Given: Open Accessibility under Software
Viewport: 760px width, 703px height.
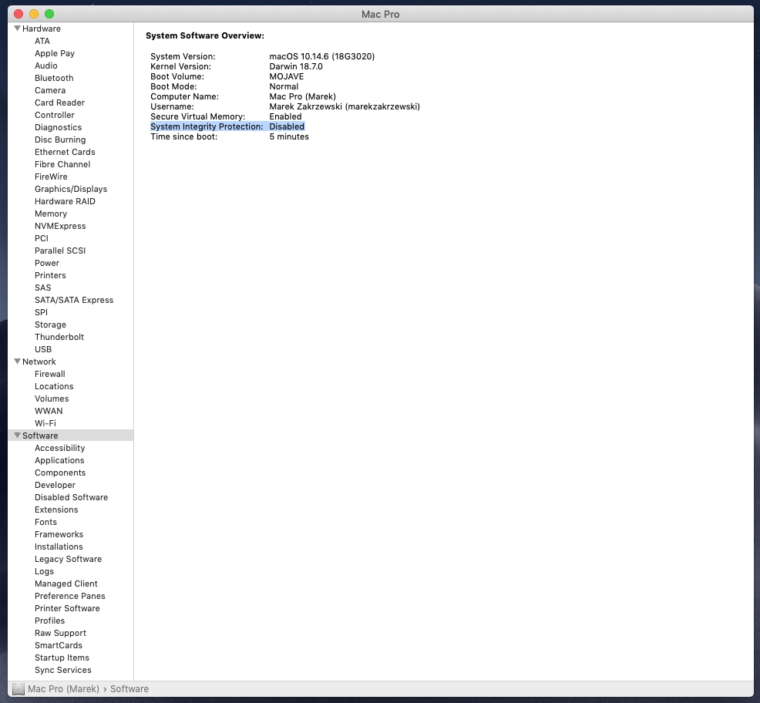Looking at the screenshot, I should click(59, 448).
